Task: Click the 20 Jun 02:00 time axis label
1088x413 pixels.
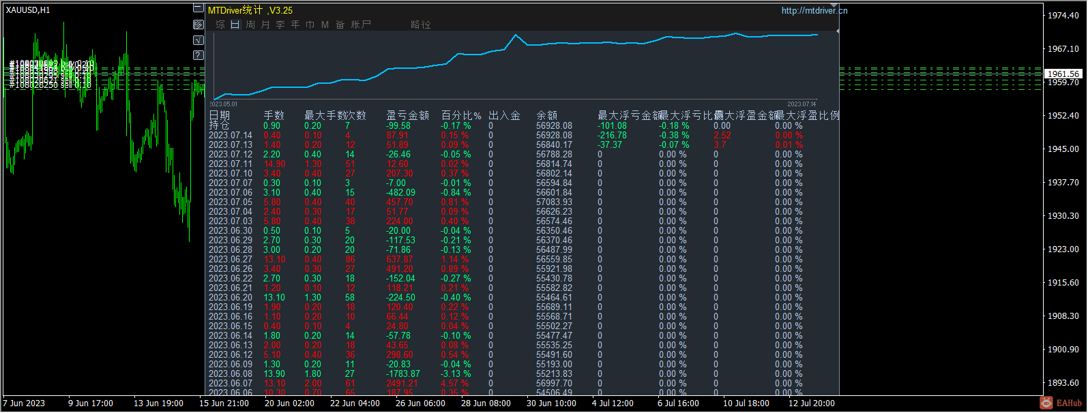Action: pyautogui.click(x=289, y=403)
